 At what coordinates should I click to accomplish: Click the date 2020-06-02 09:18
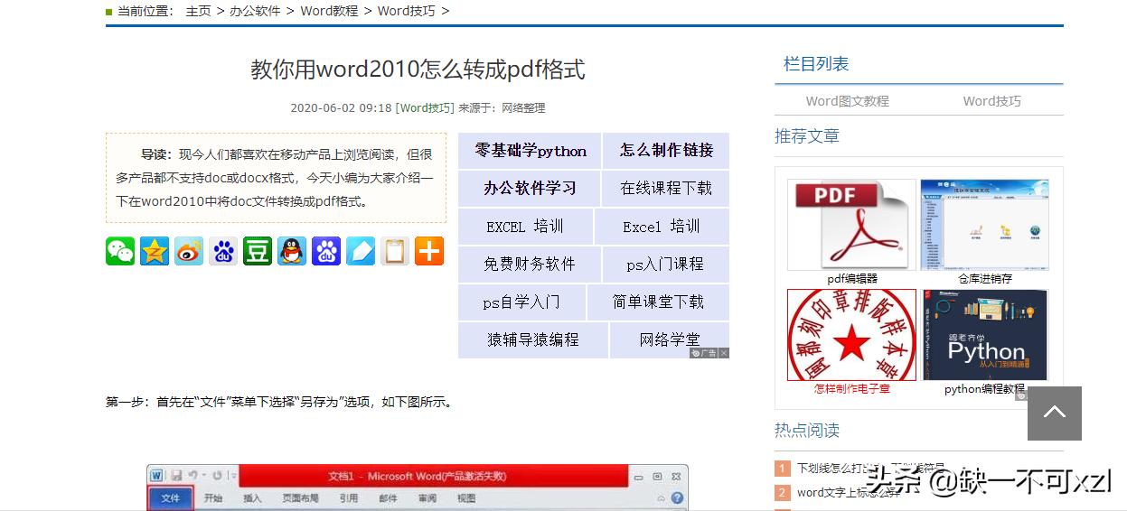coord(341,107)
